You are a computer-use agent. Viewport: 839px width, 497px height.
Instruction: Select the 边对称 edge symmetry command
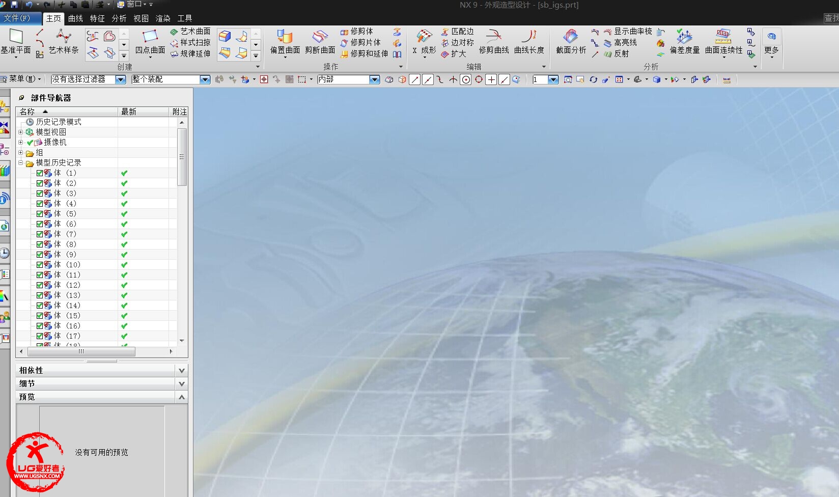click(458, 43)
